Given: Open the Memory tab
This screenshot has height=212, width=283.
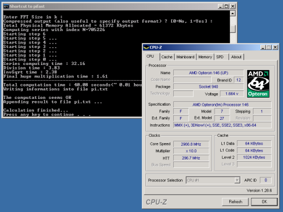Looking at the screenshot, I should coord(205,57).
